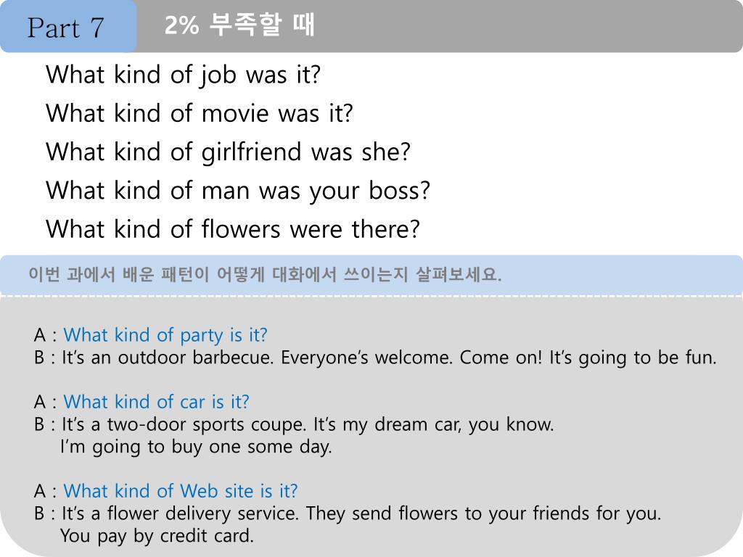Select 'What kind of movie was it?' line
The width and height of the screenshot is (743, 557).
point(200,114)
